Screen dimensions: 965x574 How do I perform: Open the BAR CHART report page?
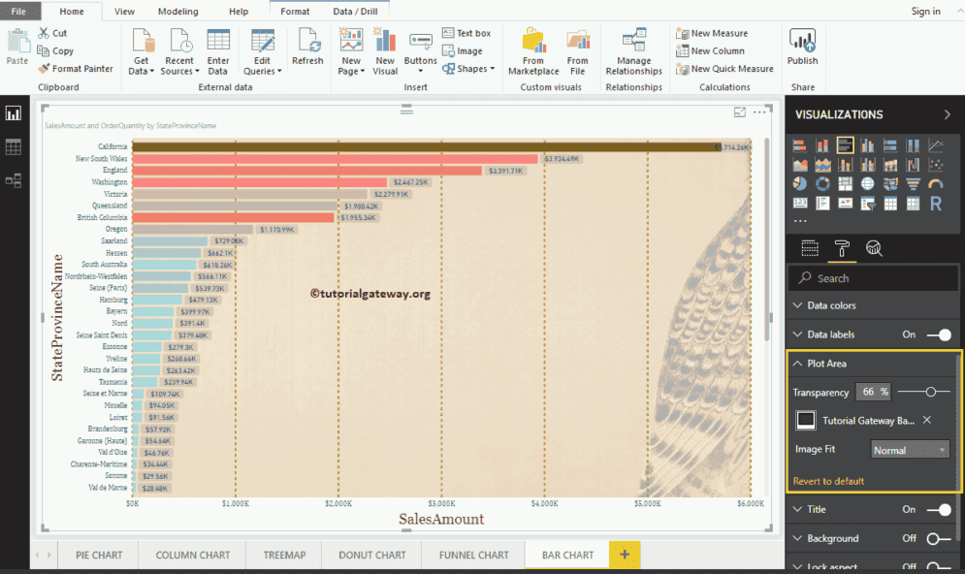pyautogui.click(x=566, y=555)
